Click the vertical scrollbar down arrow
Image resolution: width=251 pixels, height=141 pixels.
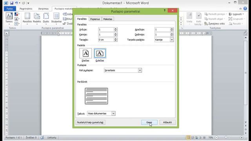pos(246,122)
